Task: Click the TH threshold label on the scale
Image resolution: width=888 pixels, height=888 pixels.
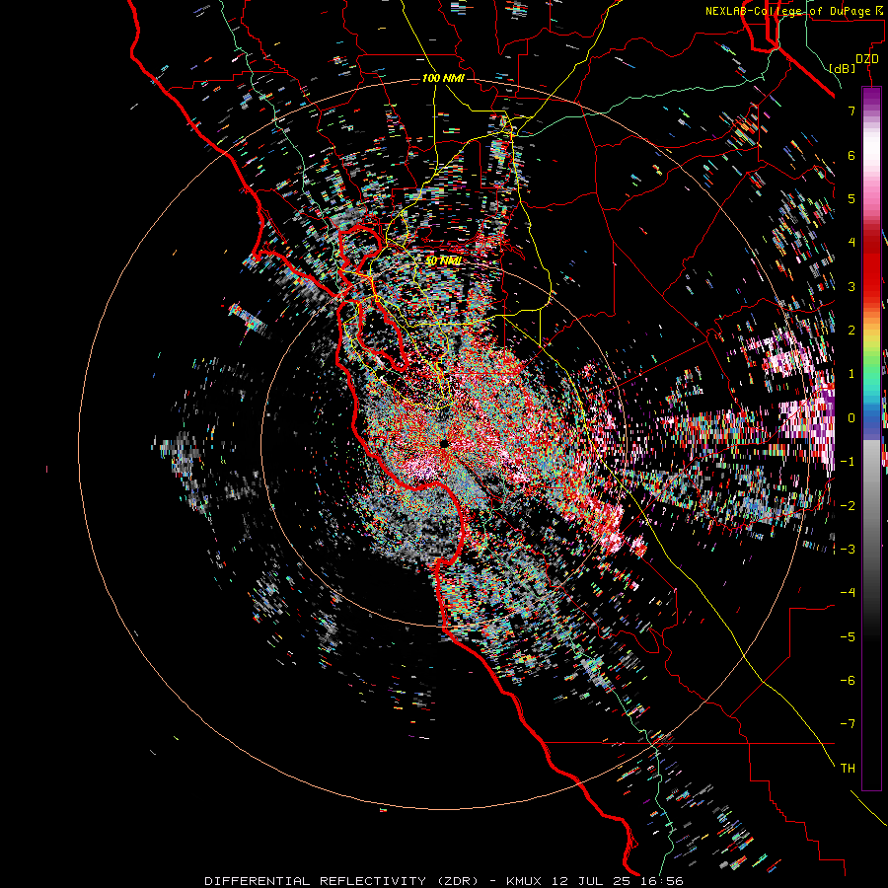Action: (x=848, y=768)
